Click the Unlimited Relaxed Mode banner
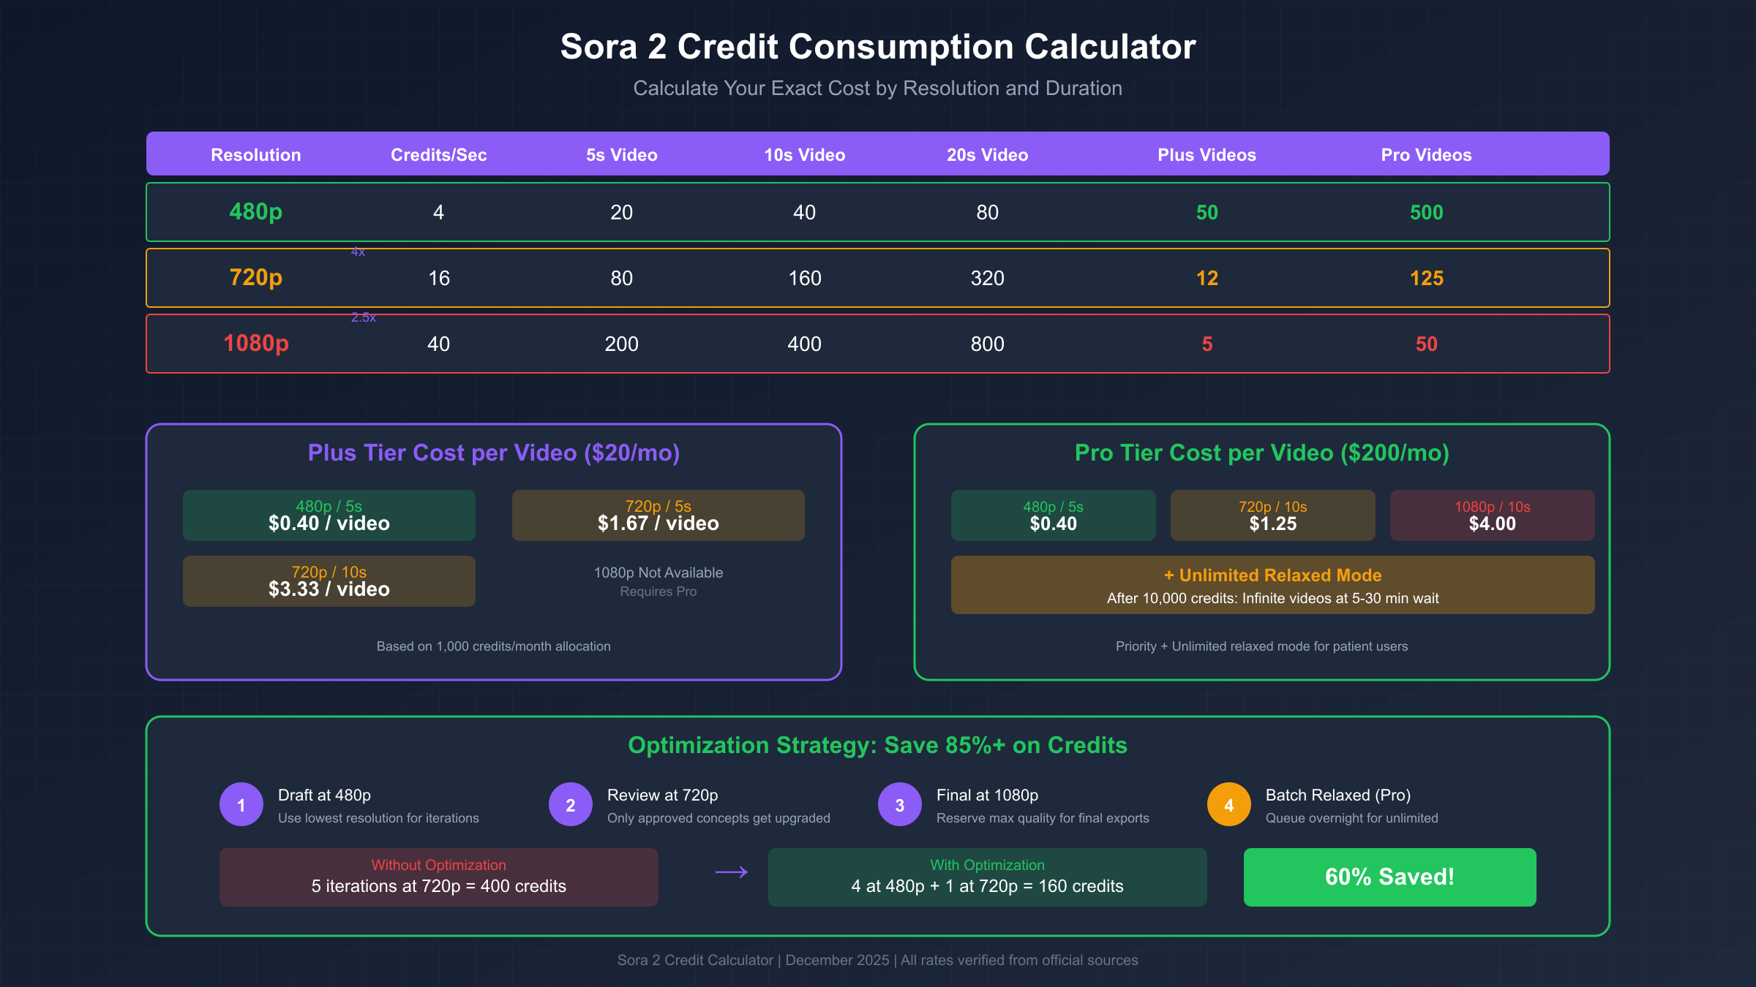1756x987 pixels. (x=1273, y=585)
